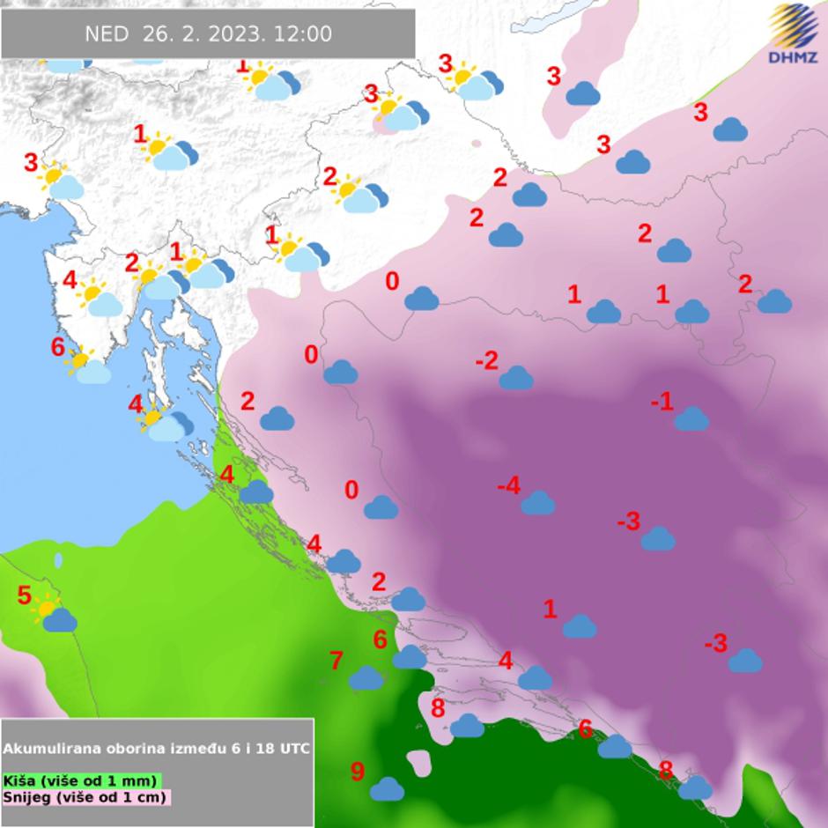Click the cloud icon next to the 0 above -2
The width and height of the screenshot is (828, 828).
pyautogui.click(x=422, y=299)
